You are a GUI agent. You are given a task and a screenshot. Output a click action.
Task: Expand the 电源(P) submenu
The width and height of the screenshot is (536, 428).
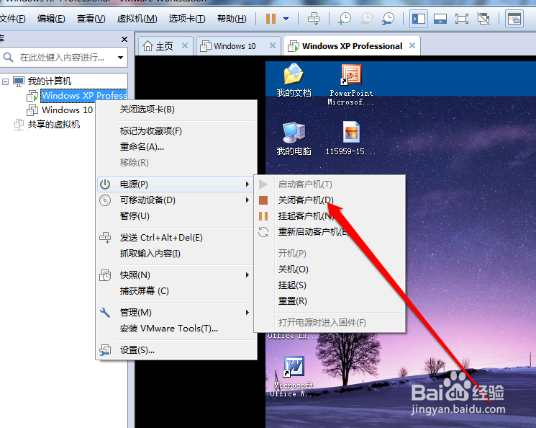pyautogui.click(x=176, y=184)
